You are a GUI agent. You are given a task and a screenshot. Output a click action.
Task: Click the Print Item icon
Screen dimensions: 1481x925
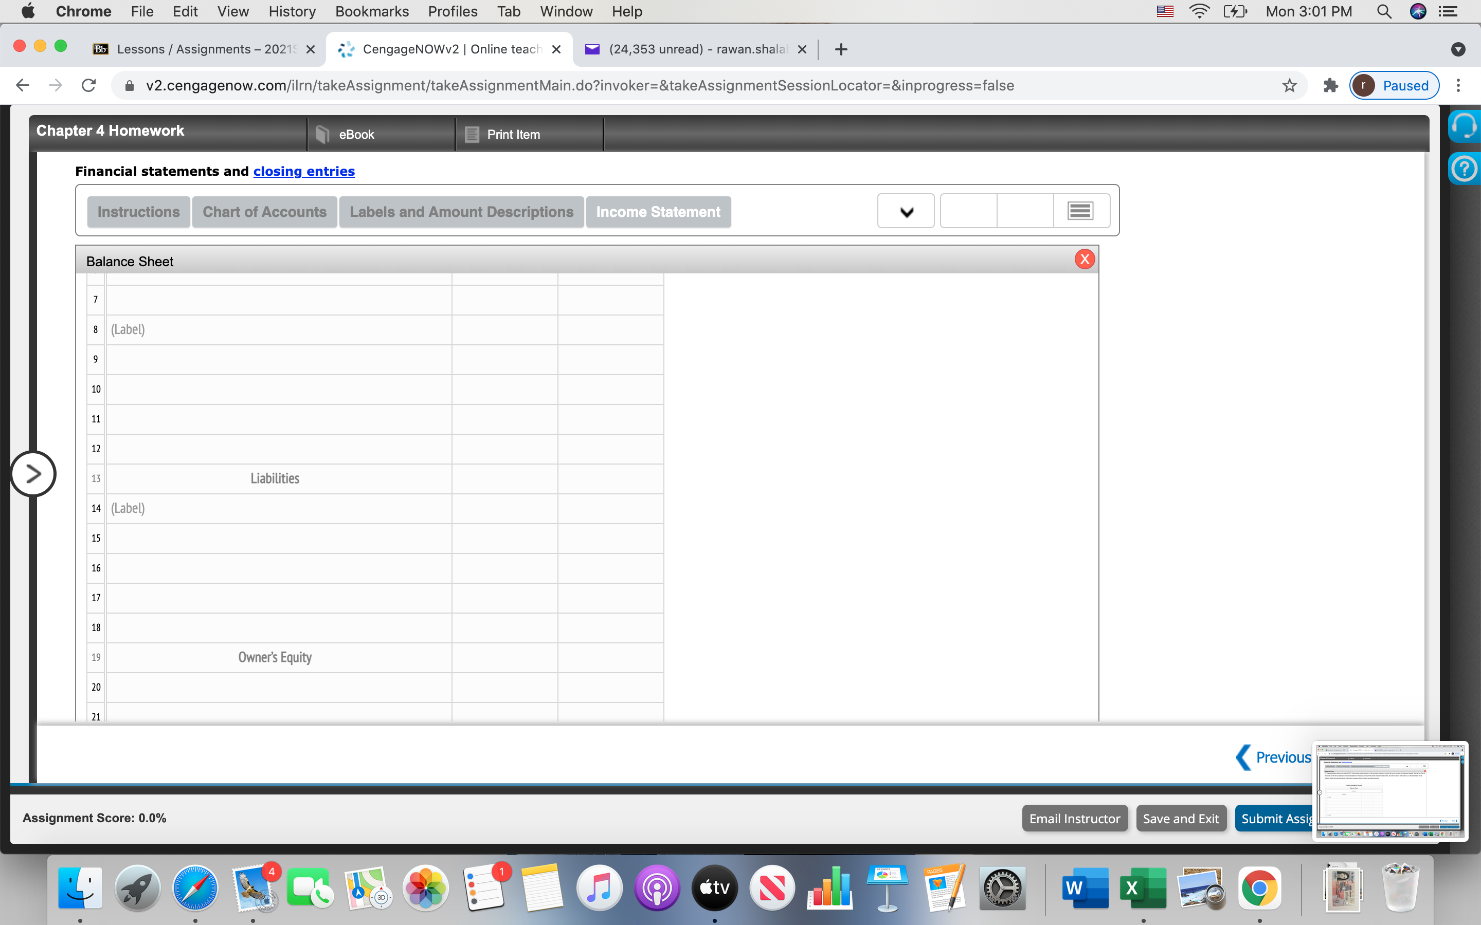tap(472, 134)
